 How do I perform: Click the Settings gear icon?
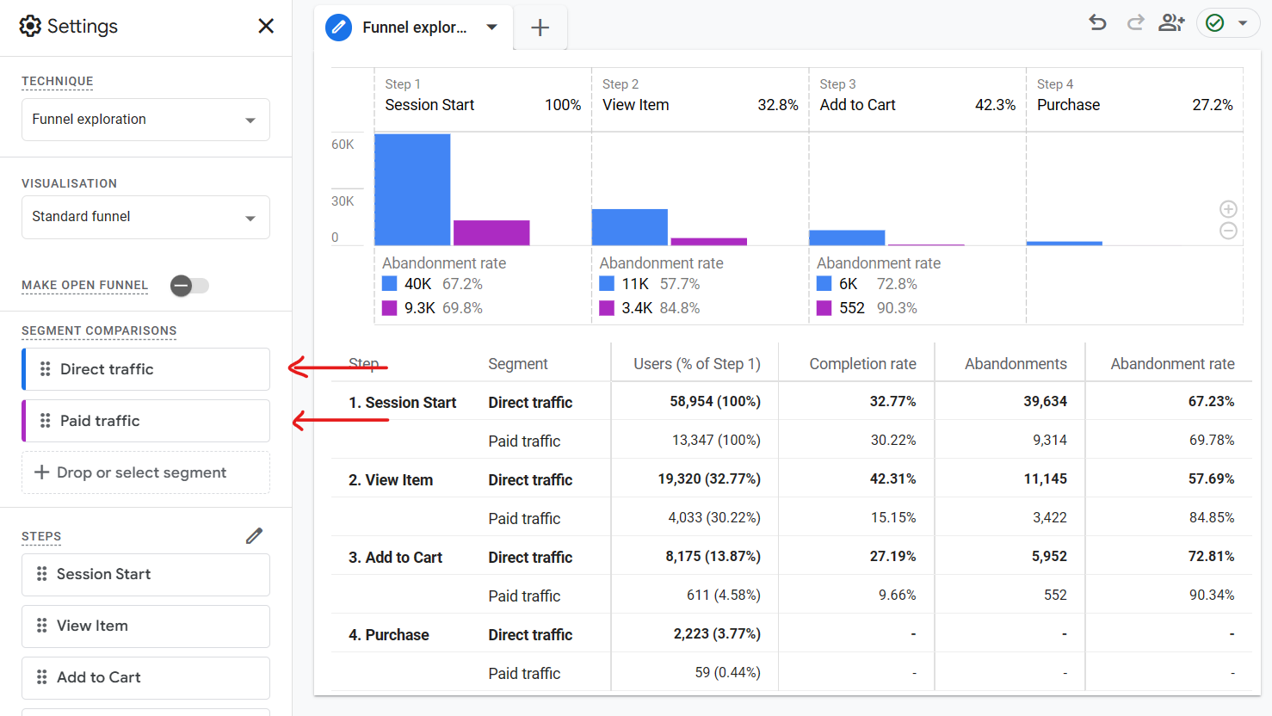[x=30, y=26]
